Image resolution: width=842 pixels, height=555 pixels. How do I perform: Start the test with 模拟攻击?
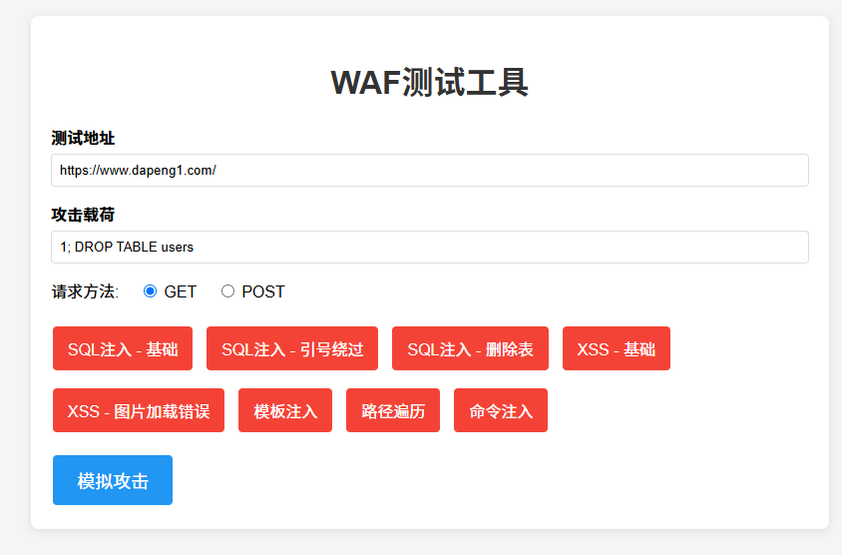(113, 480)
